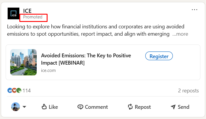View the 114 reactions count
206x119 pixels.
coord(27,91)
